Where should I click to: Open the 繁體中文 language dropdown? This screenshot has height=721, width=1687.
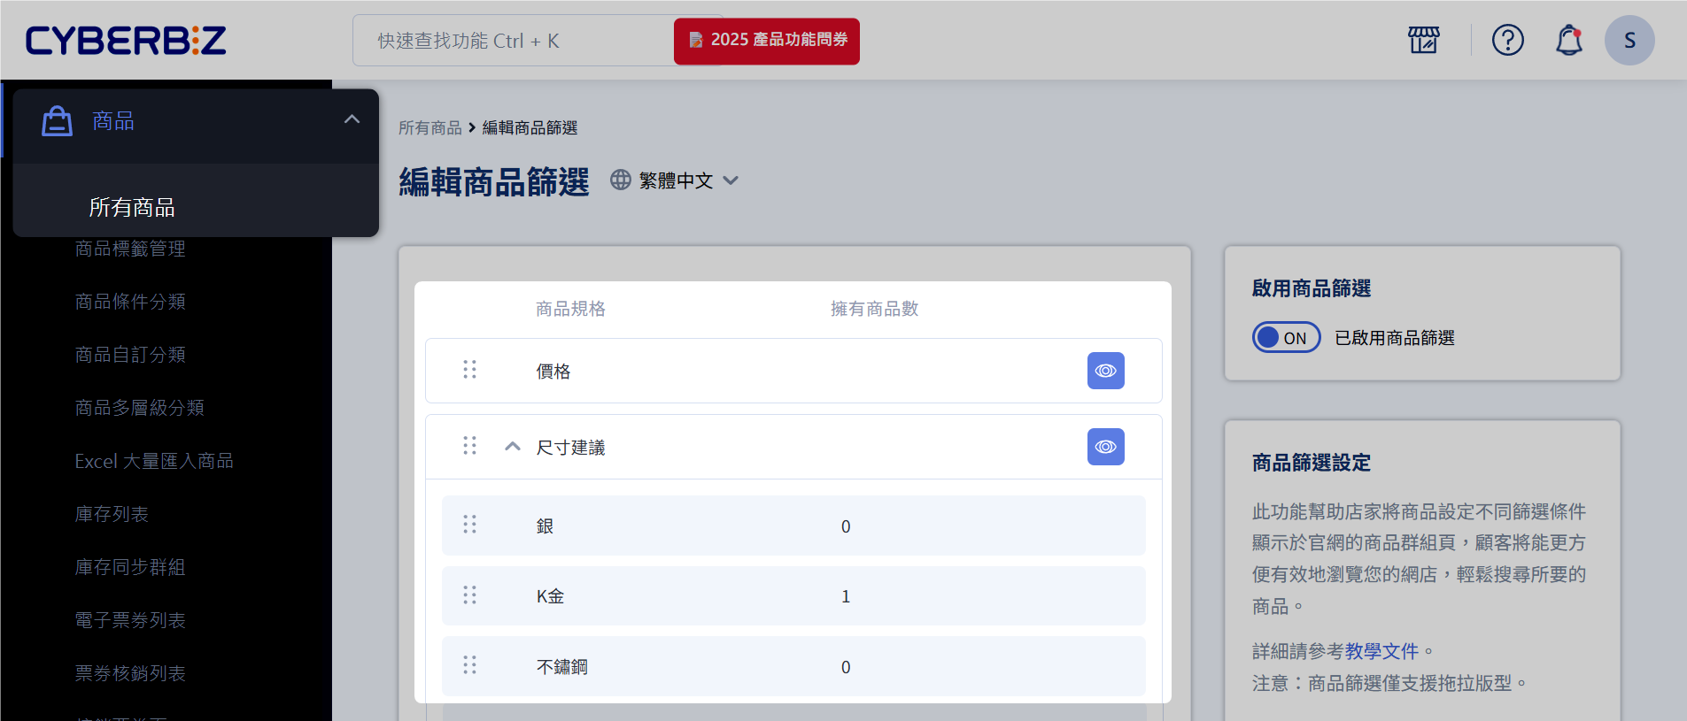tap(676, 180)
